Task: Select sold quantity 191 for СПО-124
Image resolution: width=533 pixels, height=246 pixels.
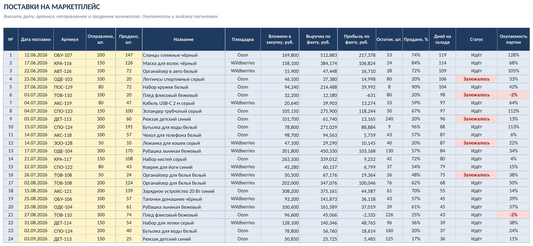Action: [129, 127]
